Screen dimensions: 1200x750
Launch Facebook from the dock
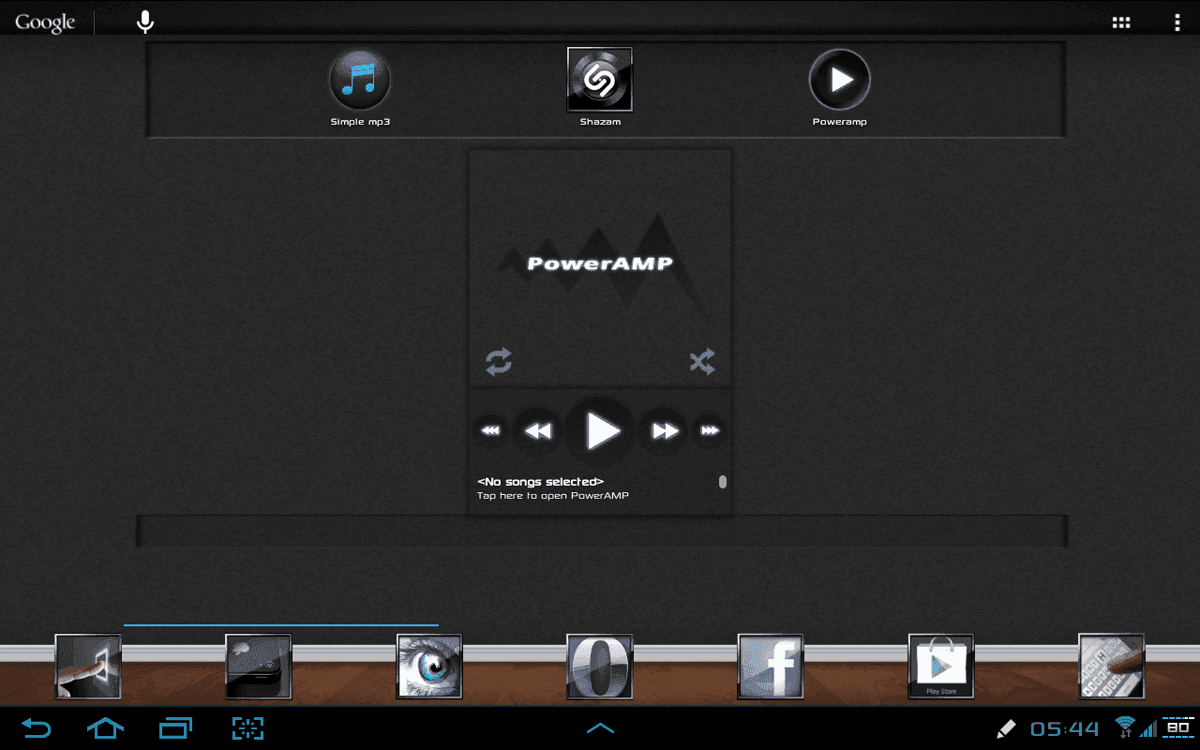click(771, 667)
